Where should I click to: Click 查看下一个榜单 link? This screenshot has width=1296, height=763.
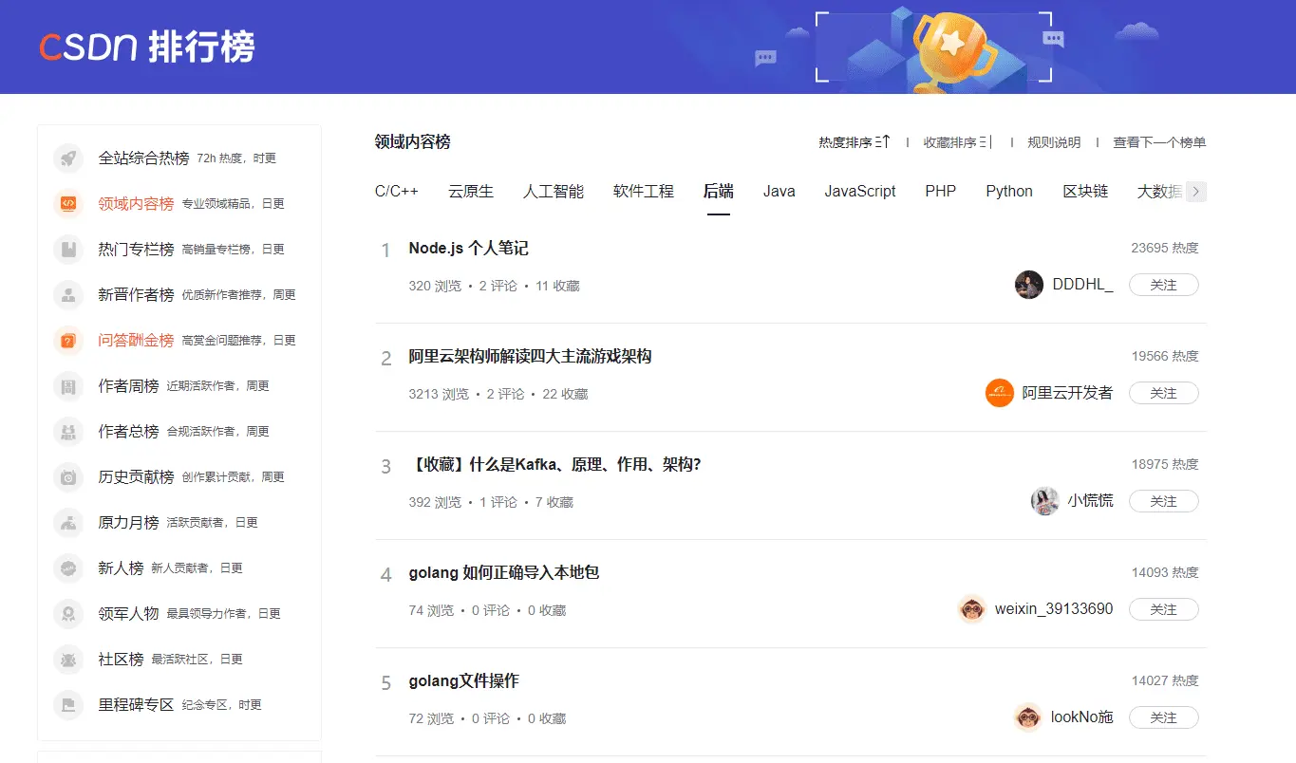[1159, 142]
